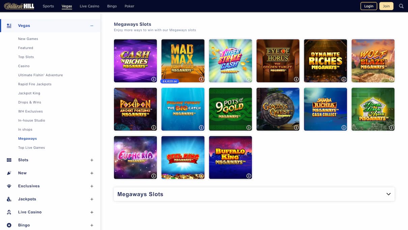Click the Jackpots money bag icon
This screenshot has width=408, height=230.
pos(9,199)
